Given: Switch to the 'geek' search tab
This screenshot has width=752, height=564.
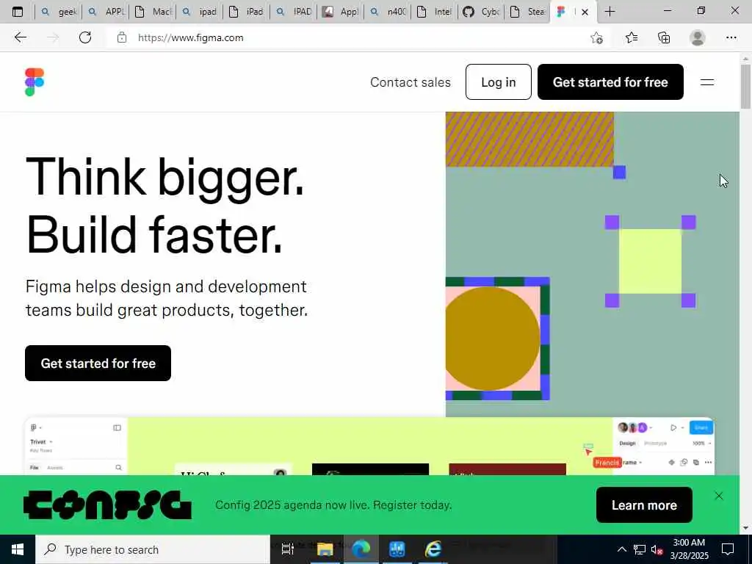Looking at the screenshot, I should (x=59, y=12).
